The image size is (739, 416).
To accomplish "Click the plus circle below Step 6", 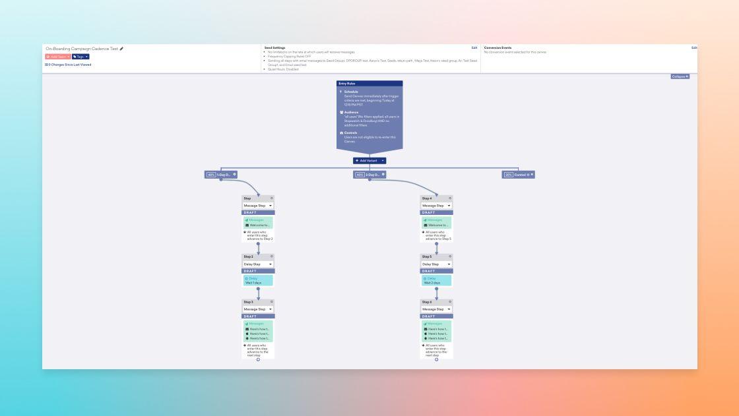I will pos(436,359).
